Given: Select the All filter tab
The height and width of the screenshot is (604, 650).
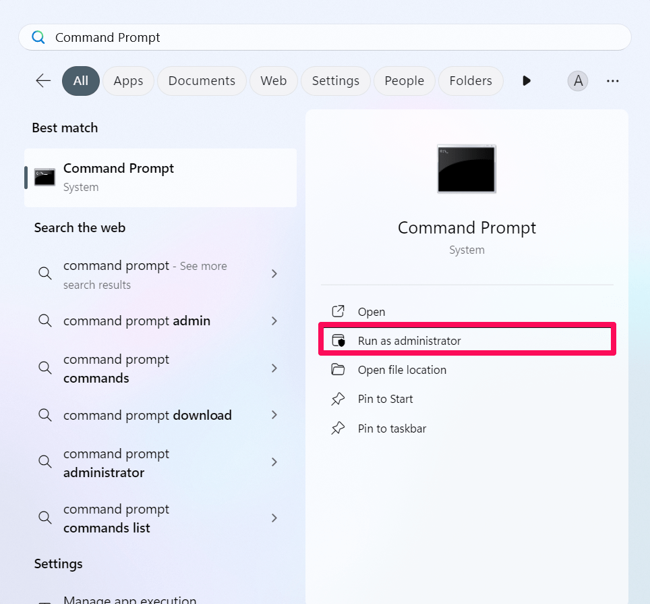Looking at the screenshot, I should coord(81,80).
